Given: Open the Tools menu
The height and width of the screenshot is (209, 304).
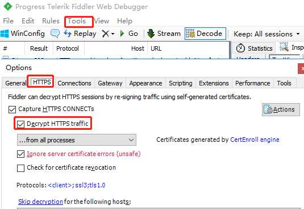Looking at the screenshot, I should [77, 21].
